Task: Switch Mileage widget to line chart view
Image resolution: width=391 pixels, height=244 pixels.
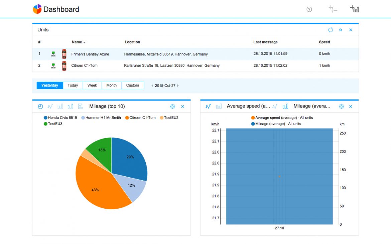Action: [50, 106]
